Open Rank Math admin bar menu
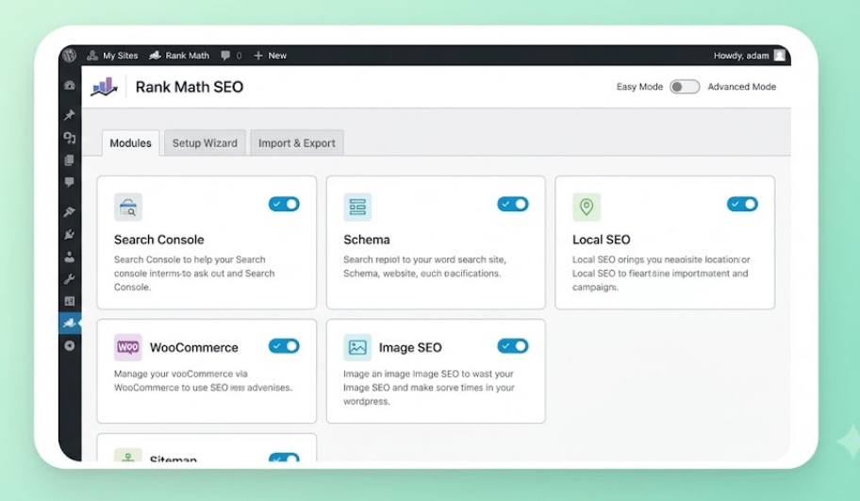 (x=179, y=56)
